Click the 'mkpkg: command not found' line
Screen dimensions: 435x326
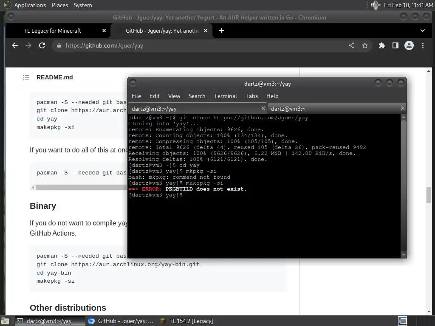(179, 177)
